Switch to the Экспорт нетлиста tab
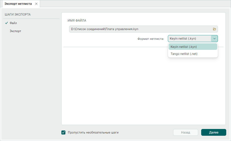The height and width of the screenshot is (141, 231). (18, 4)
